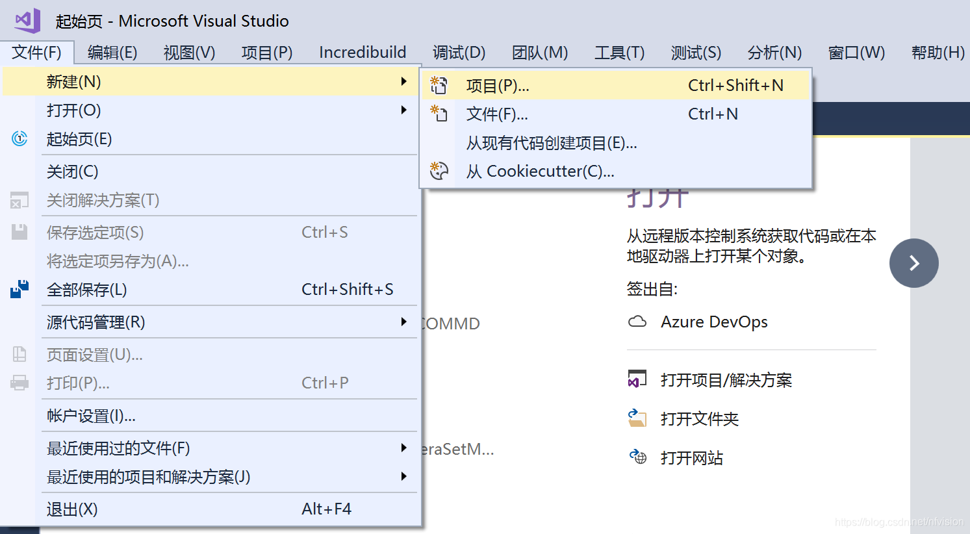Open the 文件(F) menu
The height and width of the screenshot is (534, 970).
coord(37,52)
